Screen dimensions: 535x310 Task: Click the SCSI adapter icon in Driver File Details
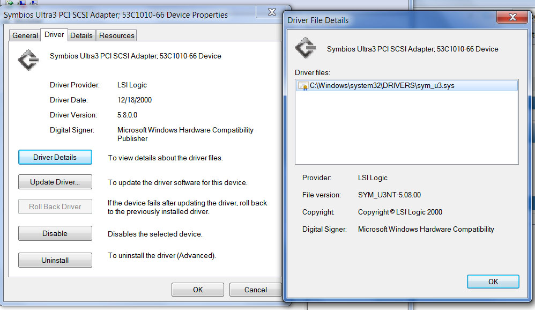(306, 48)
